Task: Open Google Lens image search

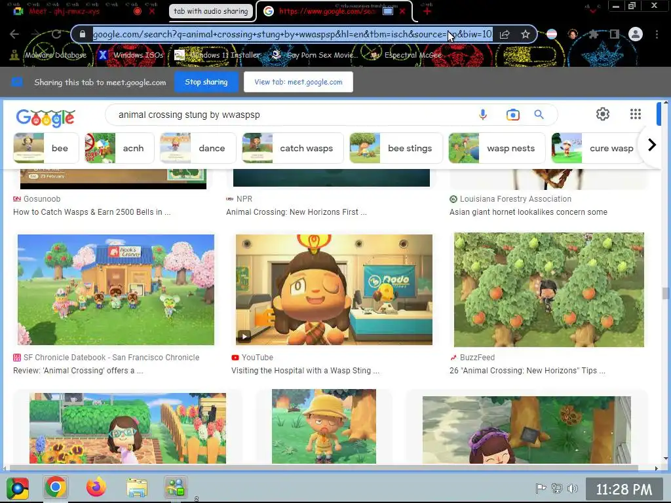Action: coord(512,115)
